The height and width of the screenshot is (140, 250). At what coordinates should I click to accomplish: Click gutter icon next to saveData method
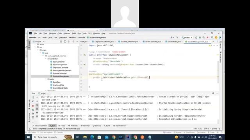pyautogui.click(x=84, y=65)
